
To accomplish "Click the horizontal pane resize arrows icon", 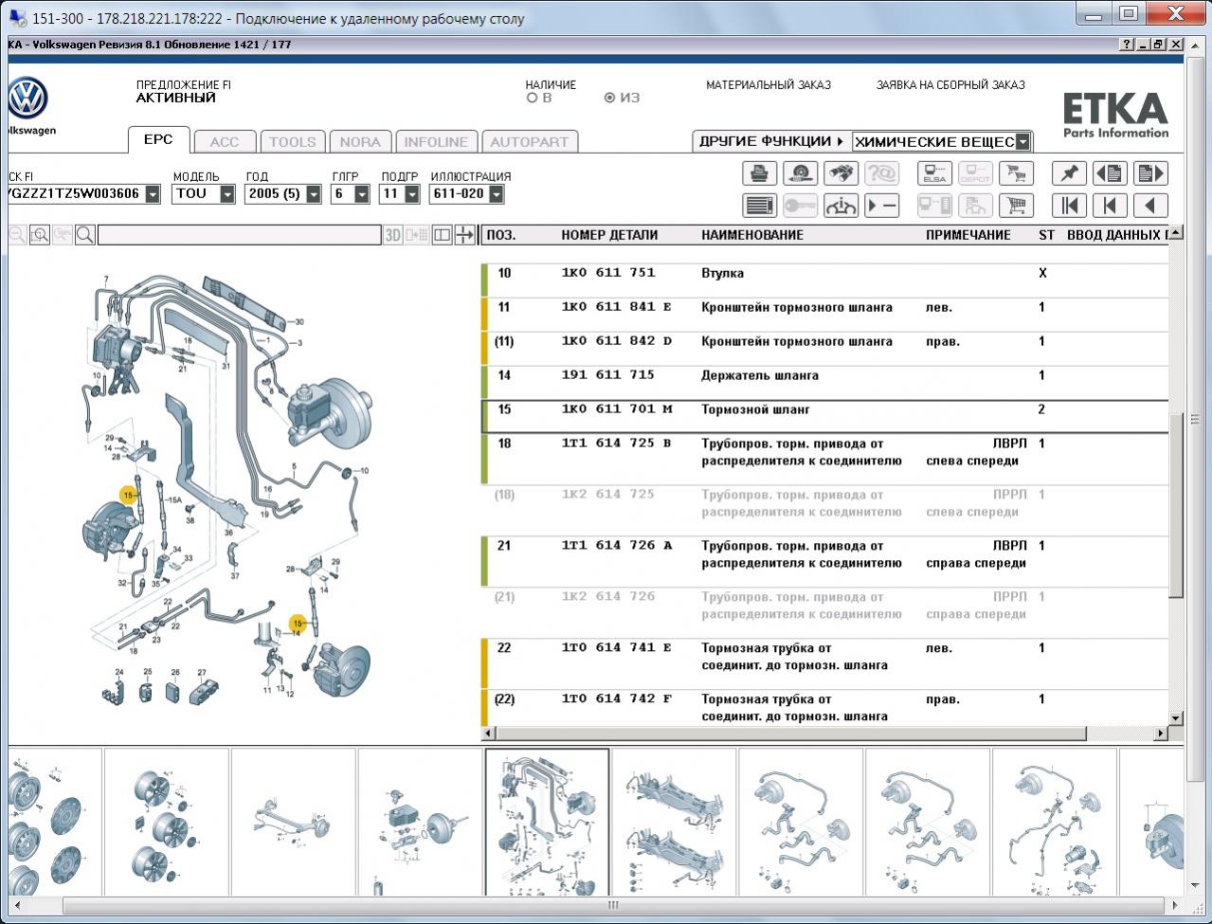I will tap(464, 234).
